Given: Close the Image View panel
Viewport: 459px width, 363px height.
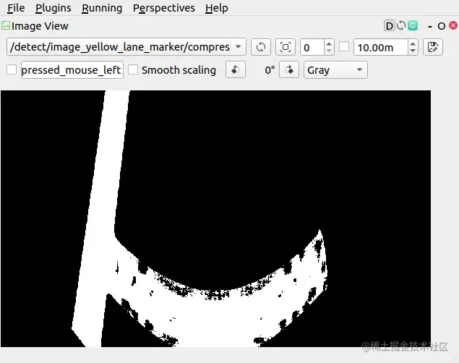Looking at the screenshot, I should click(x=453, y=25).
